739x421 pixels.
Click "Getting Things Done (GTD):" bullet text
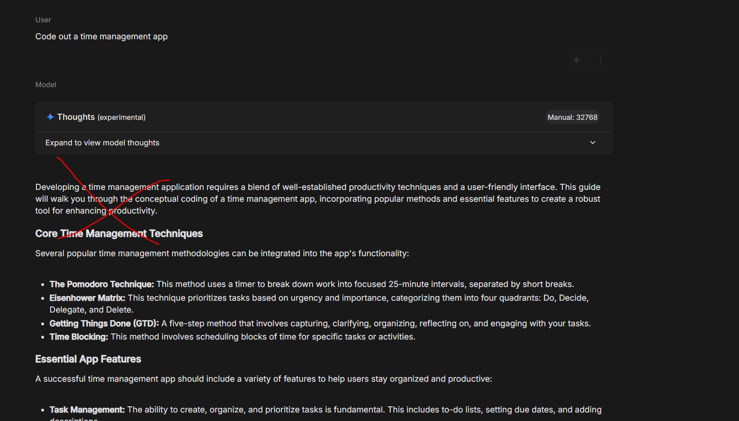(x=104, y=323)
